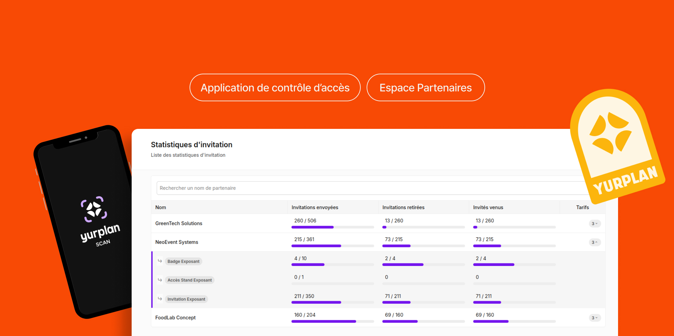This screenshot has height=336, width=674.
Task: Expand tarifs for GreenTech Solutions row
Action: pyautogui.click(x=595, y=224)
